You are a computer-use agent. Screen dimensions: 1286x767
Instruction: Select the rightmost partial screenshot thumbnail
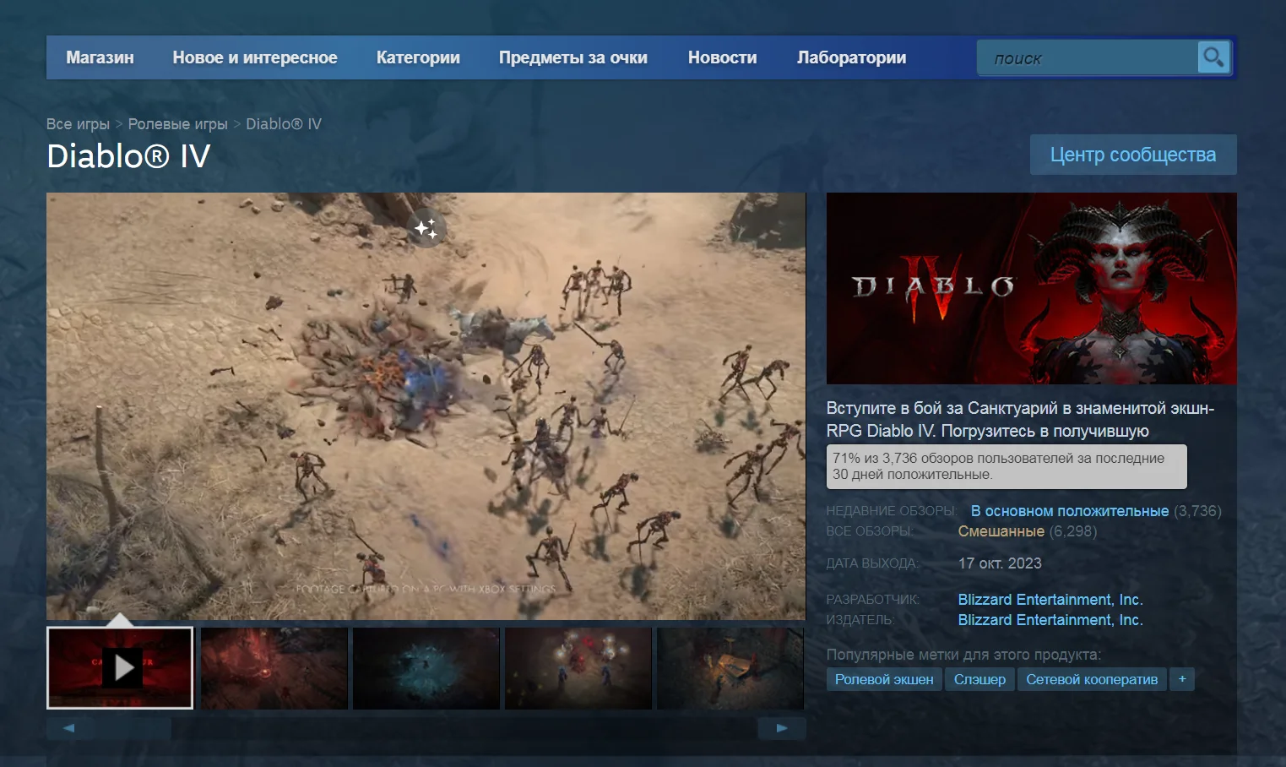(x=730, y=667)
